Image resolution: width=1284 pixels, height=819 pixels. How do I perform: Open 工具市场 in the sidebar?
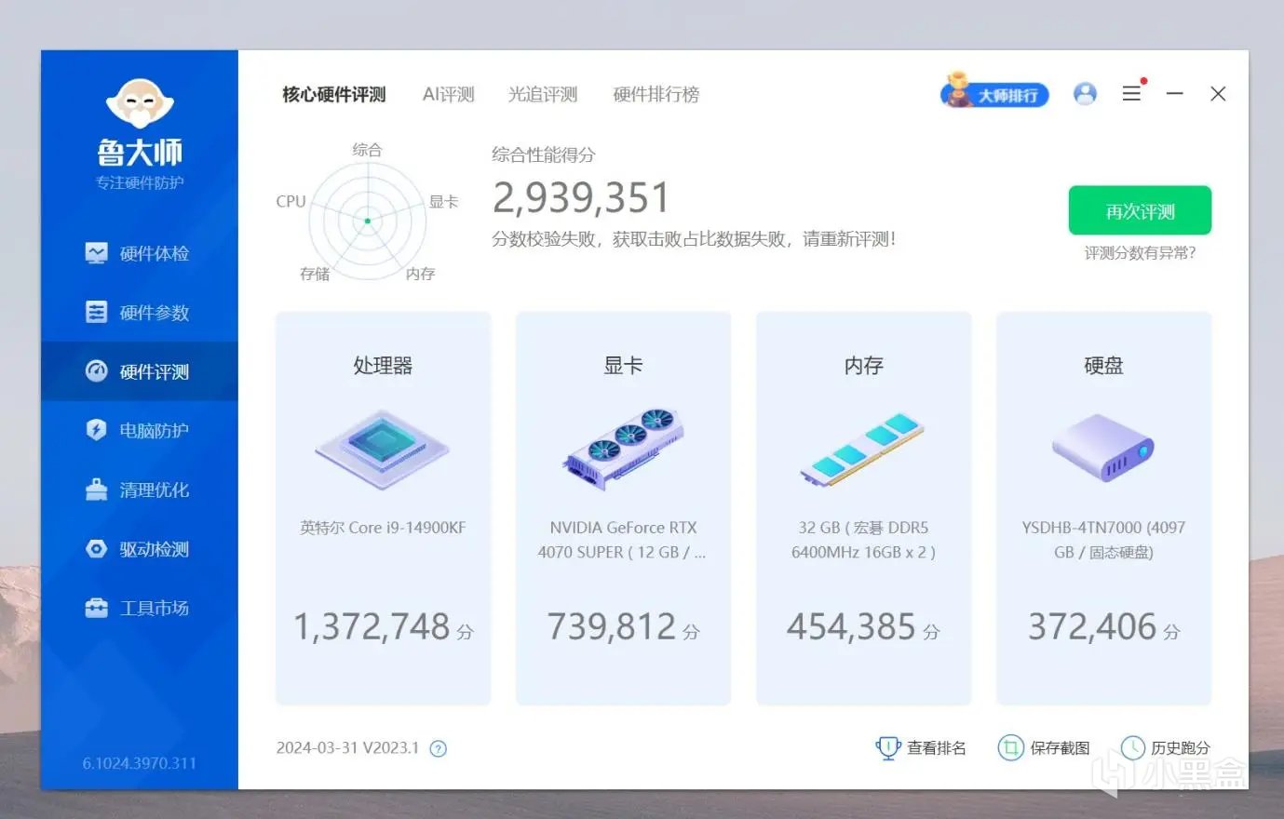138,608
